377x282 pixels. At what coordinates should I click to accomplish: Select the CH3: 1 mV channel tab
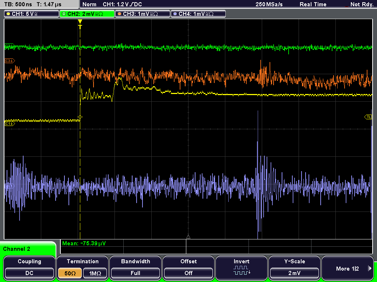pos(142,14)
